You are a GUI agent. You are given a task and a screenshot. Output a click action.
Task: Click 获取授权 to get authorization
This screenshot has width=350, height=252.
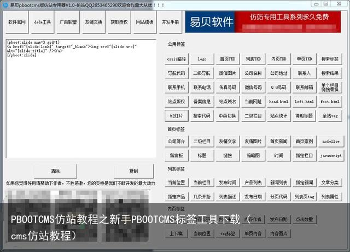point(119,22)
